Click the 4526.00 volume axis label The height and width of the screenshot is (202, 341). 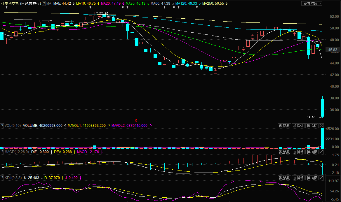point(333,129)
